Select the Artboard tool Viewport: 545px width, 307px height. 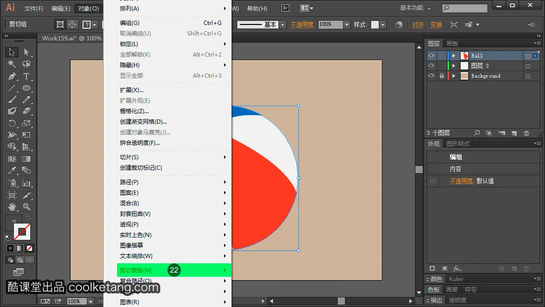pos(12,195)
